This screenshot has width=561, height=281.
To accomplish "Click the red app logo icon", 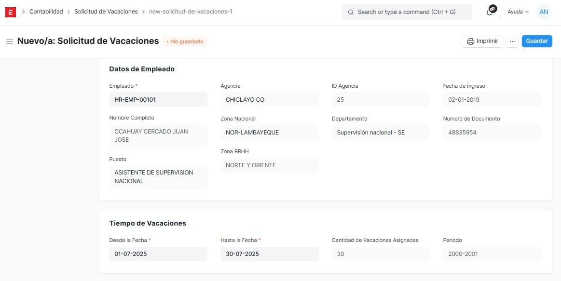I will click(x=11, y=12).
